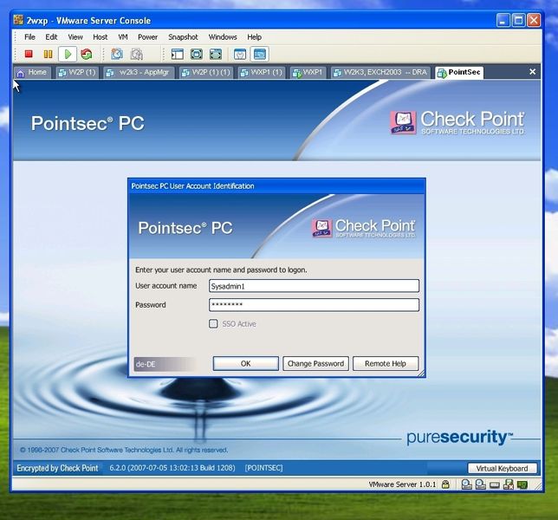Click the Full Screen mode icon
The image size is (558, 520).
coord(216,54)
